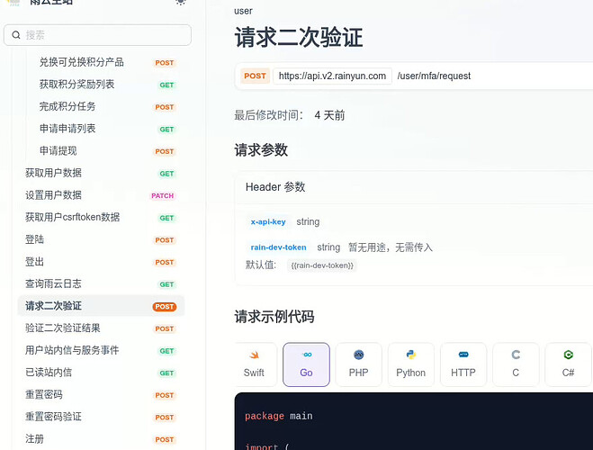Screen dimensions: 593x450
Task: Pick the Python code example
Action: (410, 364)
